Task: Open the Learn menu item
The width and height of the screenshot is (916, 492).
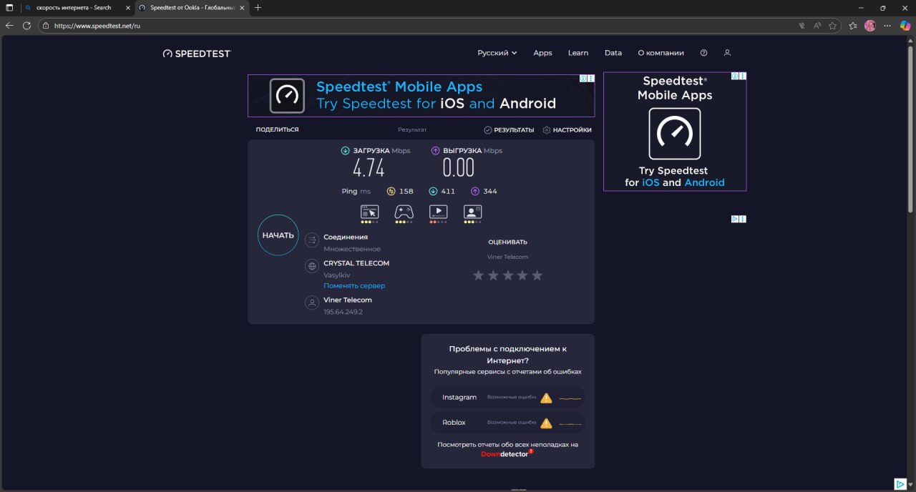Action: point(578,53)
